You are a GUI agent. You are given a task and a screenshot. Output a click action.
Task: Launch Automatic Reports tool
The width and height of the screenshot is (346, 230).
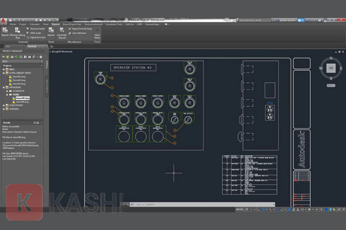[62, 33]
